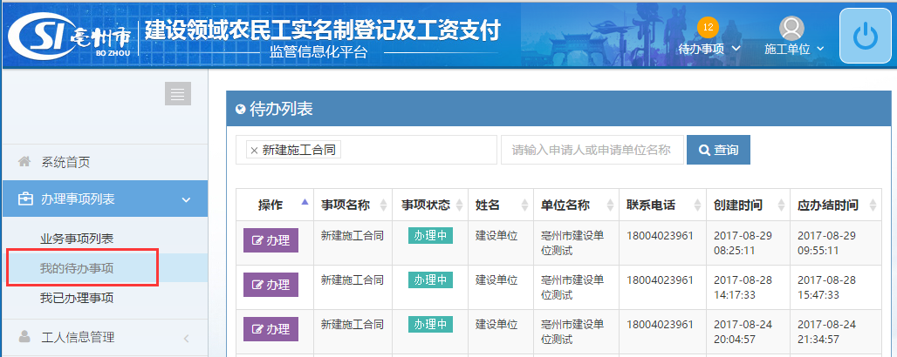The height and width of the screenshot is (357, 897).
Task: Click the power logout icon
Action: click(x=866, y=37)
